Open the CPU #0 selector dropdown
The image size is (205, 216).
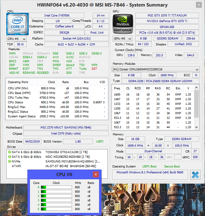pos(17,39)
